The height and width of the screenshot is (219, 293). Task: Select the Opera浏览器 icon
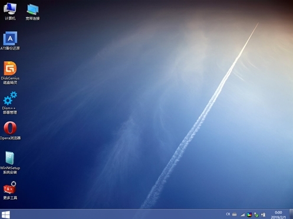pos(10,131)
